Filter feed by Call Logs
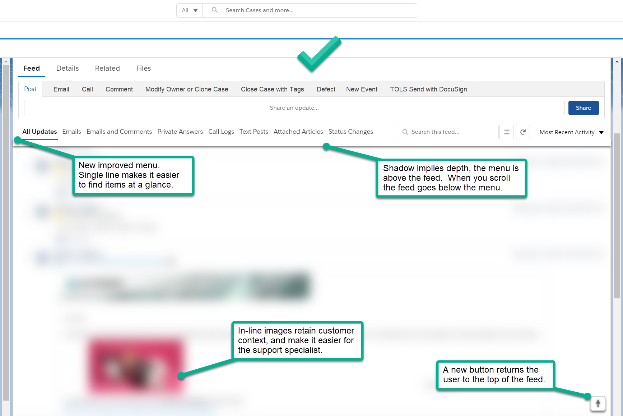The width and height of the screenshot is (623, 416). point(221,132)
